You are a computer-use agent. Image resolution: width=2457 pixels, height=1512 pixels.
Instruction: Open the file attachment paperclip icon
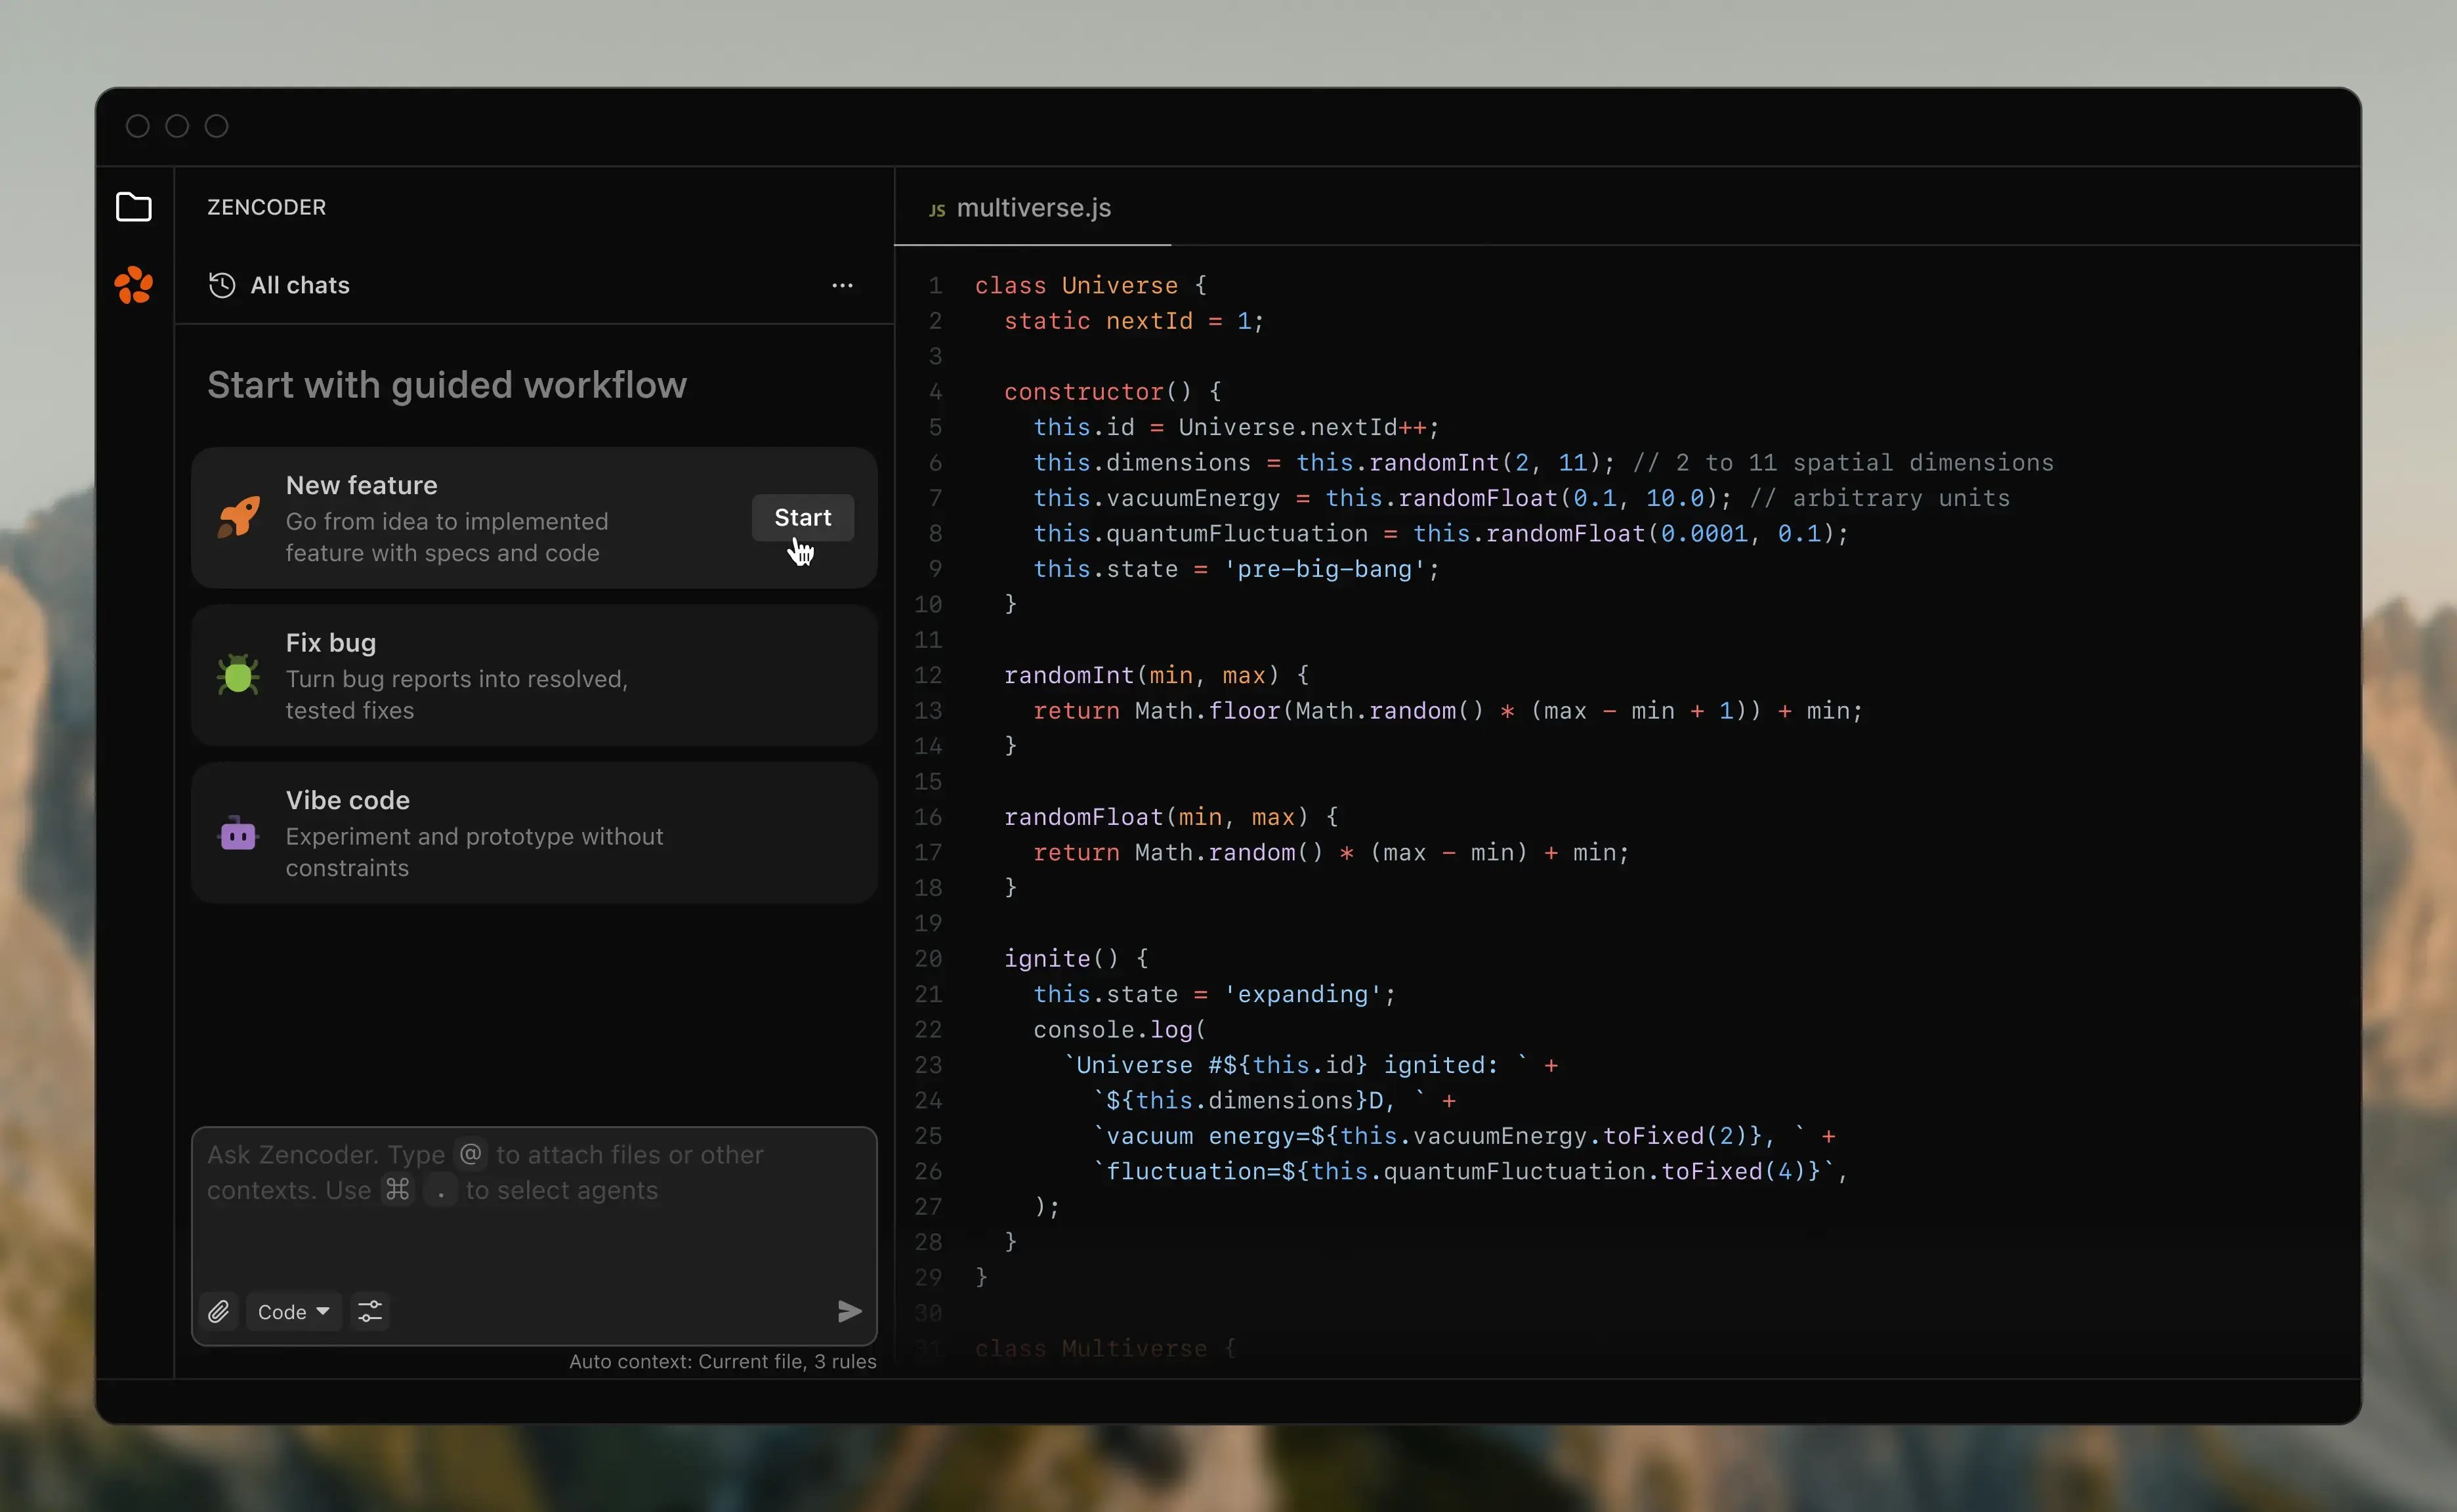[219, 1311]
